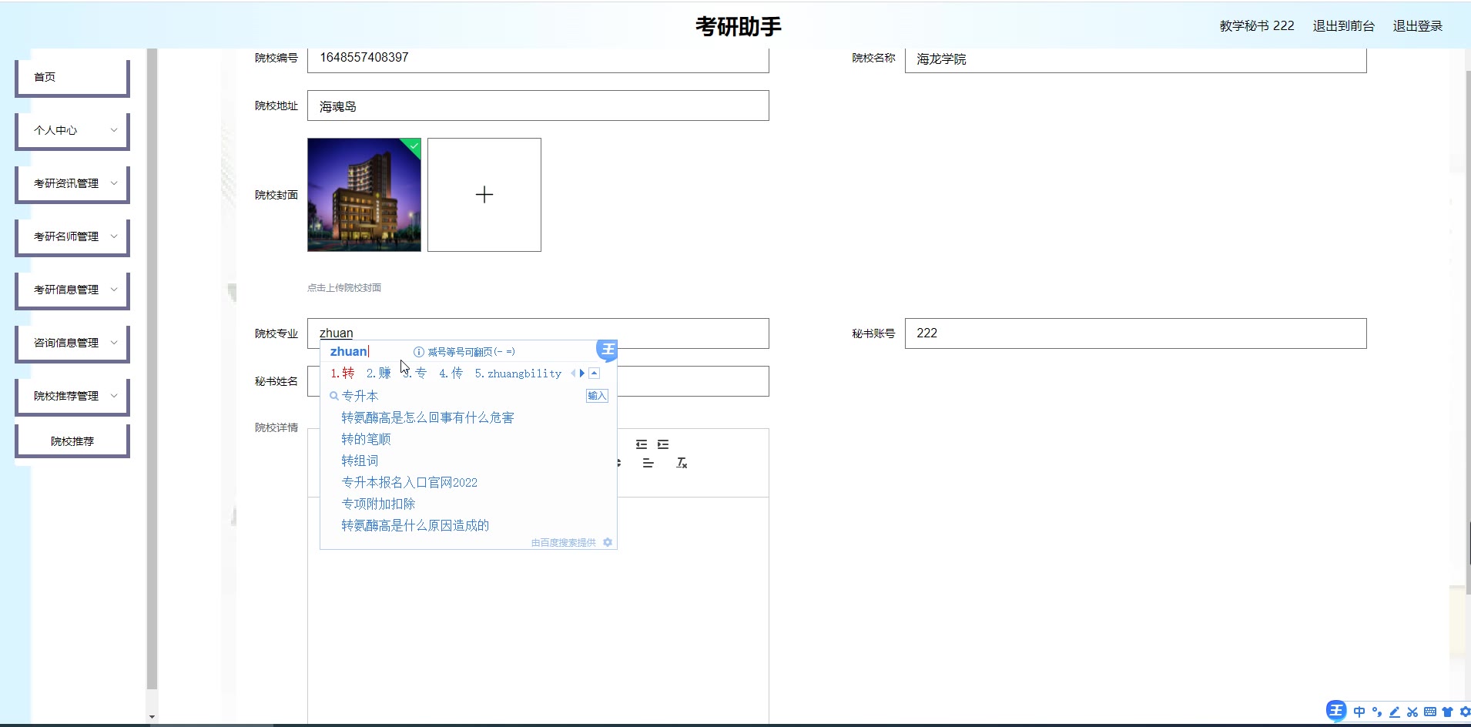Open Baidu search suggestion settings gear
Image resolution: width=1471 pixels, height=727 pixels.
coord(608,542)
